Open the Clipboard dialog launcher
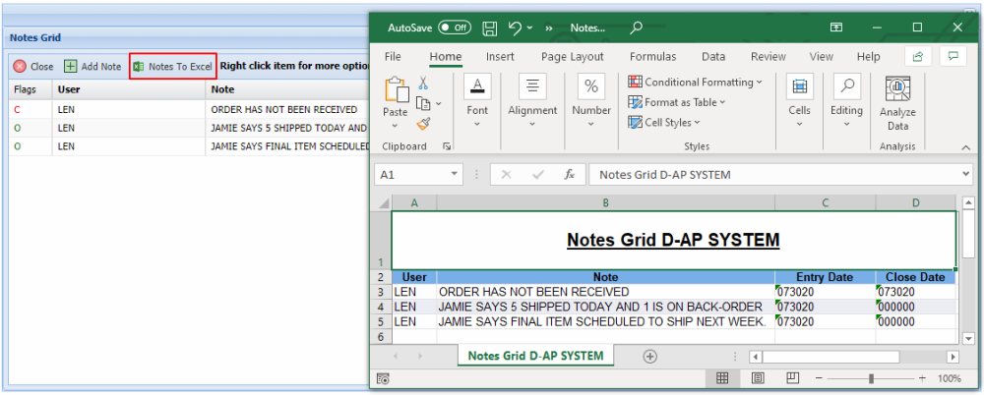 (447, 146)
